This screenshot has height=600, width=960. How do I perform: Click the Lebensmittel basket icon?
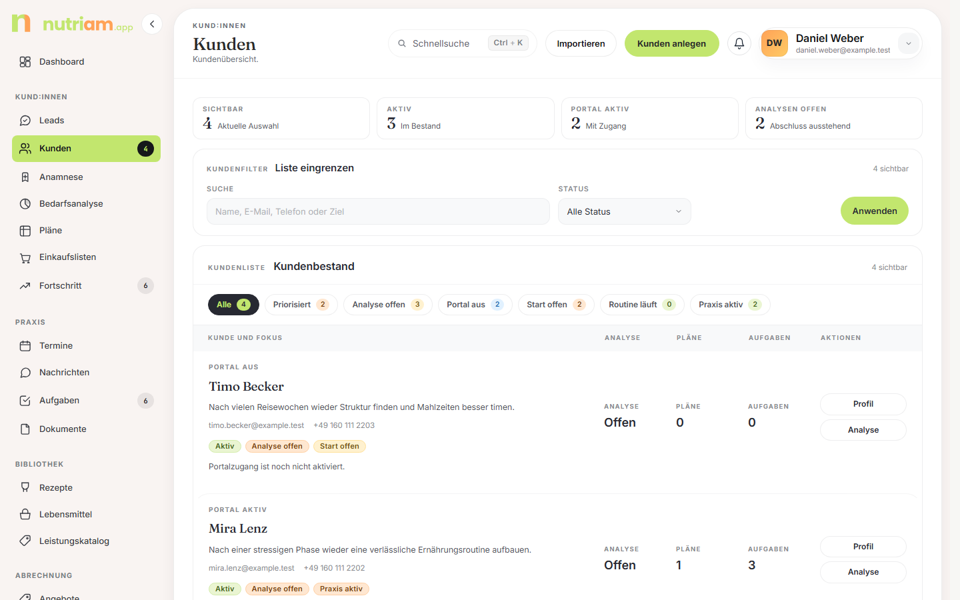coord(25,515)
